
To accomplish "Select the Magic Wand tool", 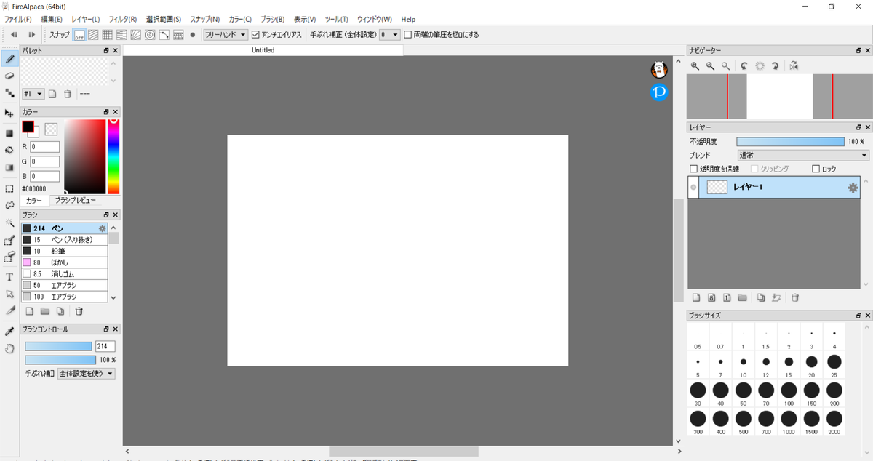I will (x=9, y=223).
